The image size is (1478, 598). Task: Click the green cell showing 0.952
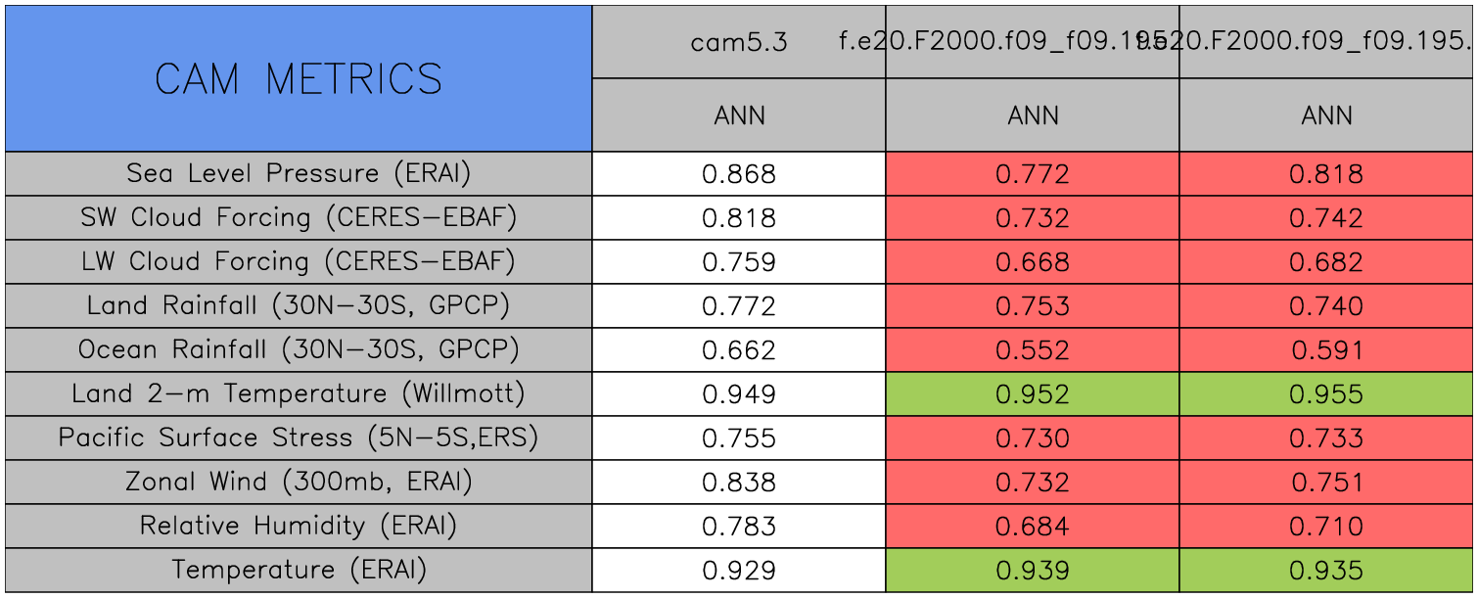1033,394
